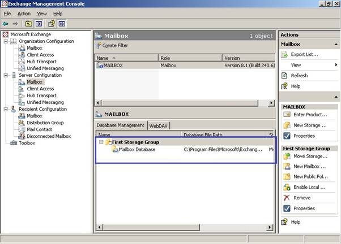Select Mailbox under Recipient Configuration
Viewport: 341px width, 244px height.
[x=35, y=116]
